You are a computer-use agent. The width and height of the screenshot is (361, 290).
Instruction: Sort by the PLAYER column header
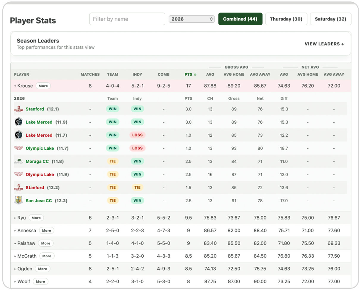coord(21,75)
